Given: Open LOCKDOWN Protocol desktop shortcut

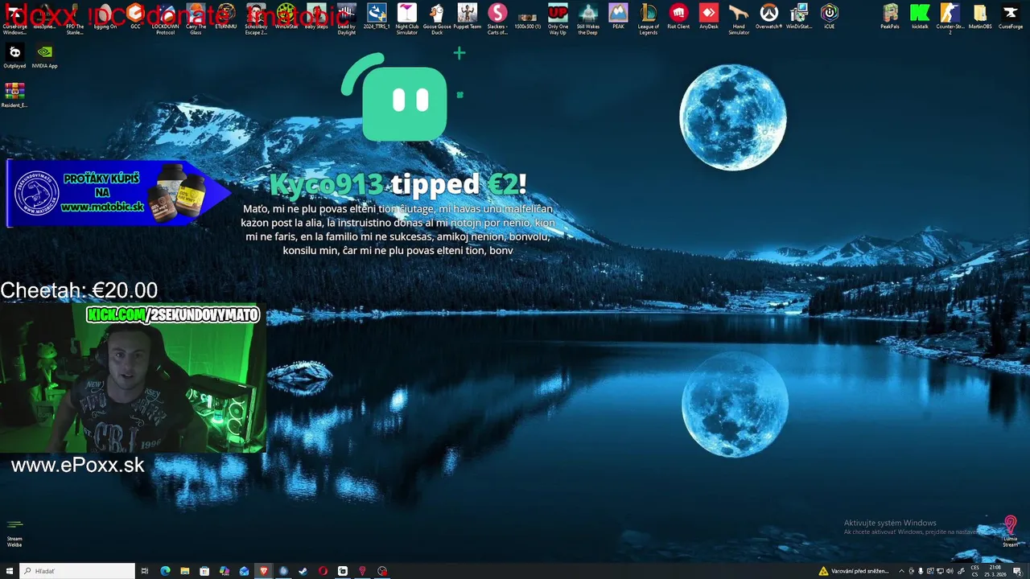Looking at the screenshot, I should coord(165,19).
